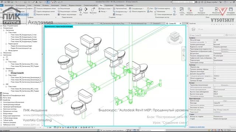Toggle Обрезать аннотации checkbox
236x132 pixels.
point(215,71)
